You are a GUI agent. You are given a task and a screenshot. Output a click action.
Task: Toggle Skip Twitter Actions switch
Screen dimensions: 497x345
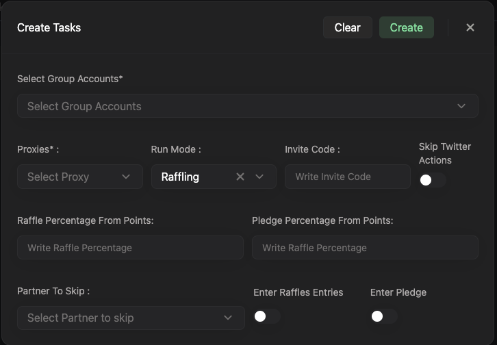[432, 180]
